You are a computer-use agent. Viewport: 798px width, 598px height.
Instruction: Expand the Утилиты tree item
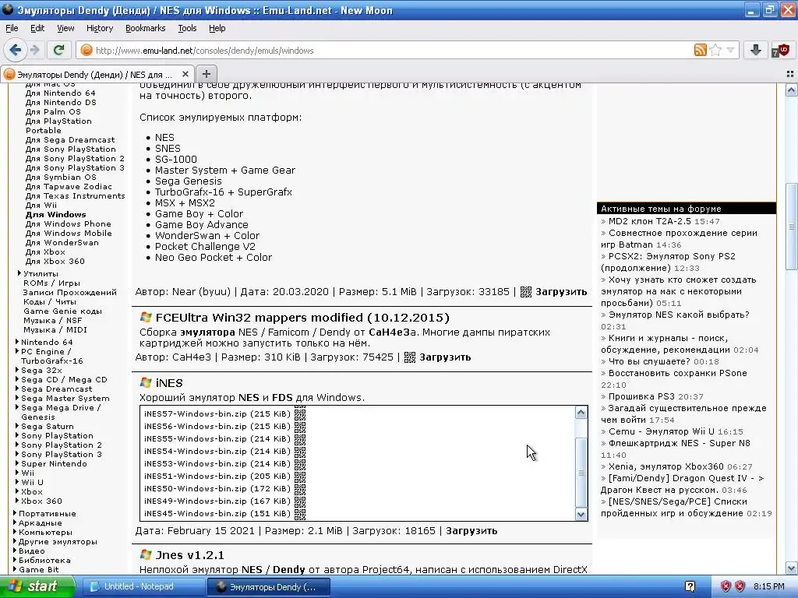(19, 273)
